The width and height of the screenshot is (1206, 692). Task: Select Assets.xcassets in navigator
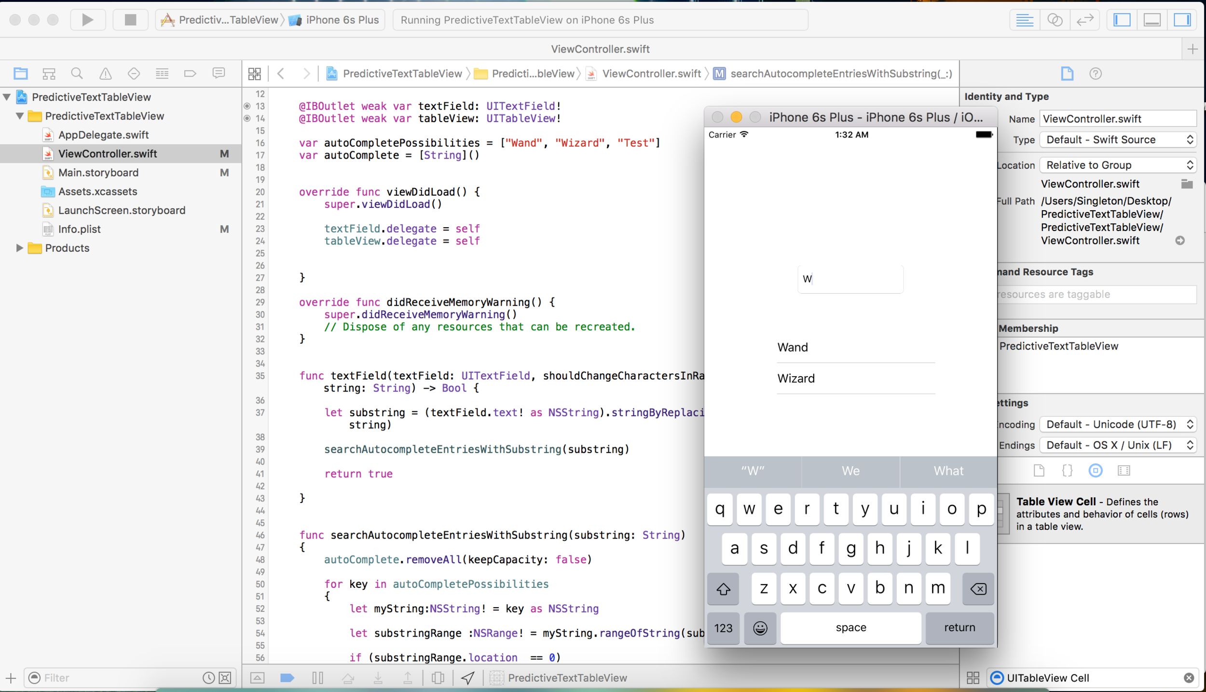coord(97,191)
